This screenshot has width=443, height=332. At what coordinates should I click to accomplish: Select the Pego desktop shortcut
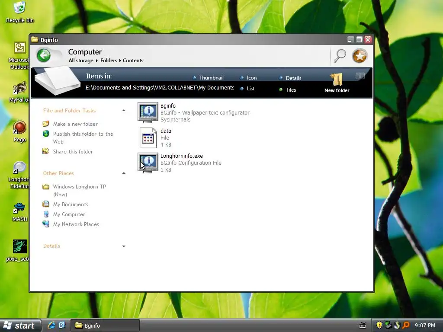click(x=19, y=128)
